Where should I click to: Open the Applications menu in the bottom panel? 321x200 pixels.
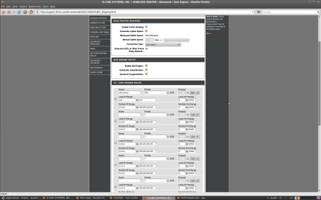point(13,198)
